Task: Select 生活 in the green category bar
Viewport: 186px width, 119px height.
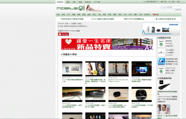Action: click(x=141, y=14)
